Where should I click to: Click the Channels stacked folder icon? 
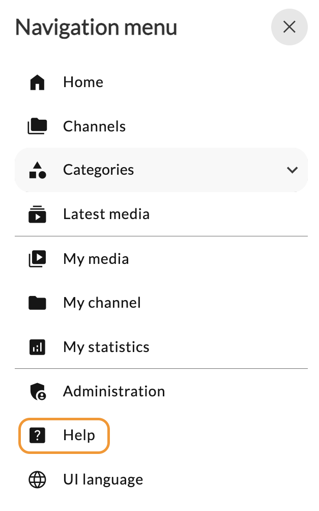pyautogui.click(x=37, y=126)
